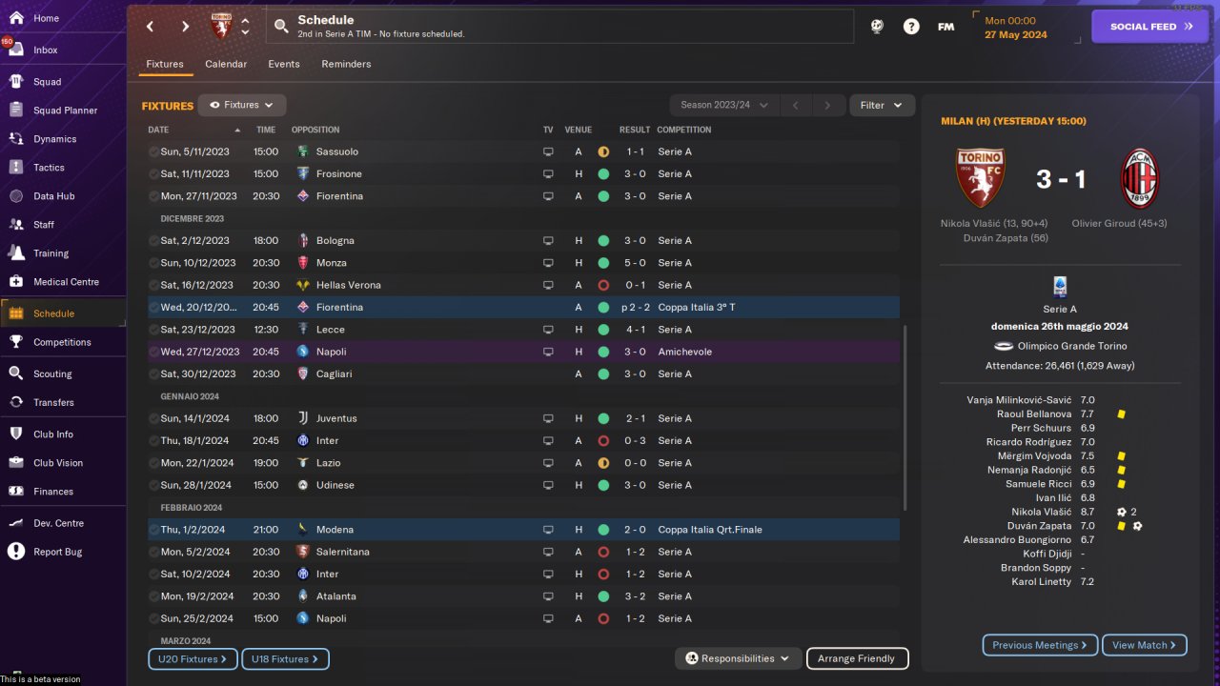The height and width of the screenshot is (686, 1220).
Task: Toggle the check circle beside Thu, 1/2/2024
Action: point(153,530)
